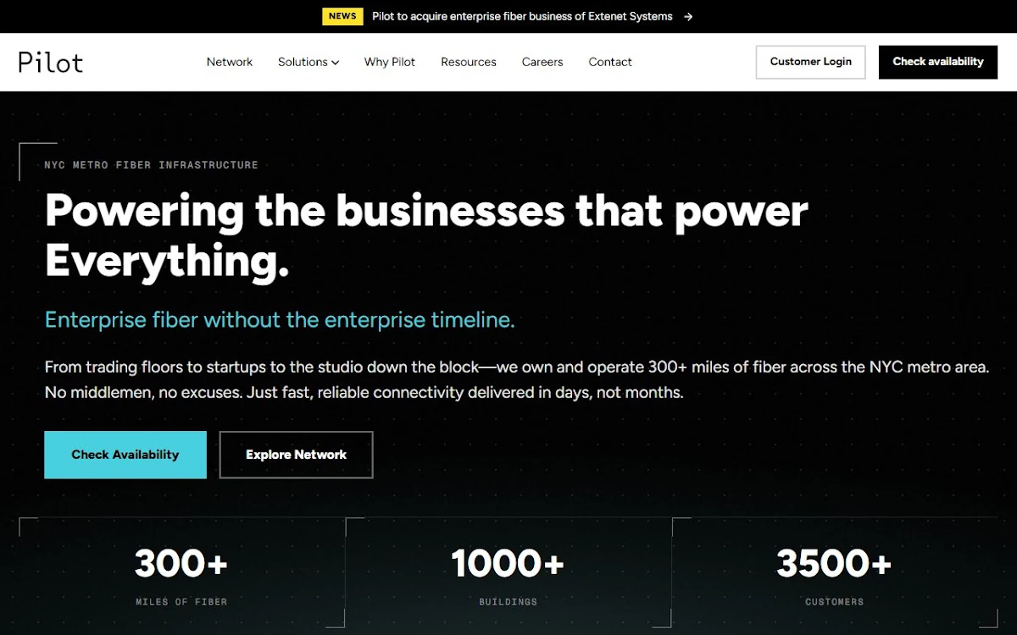Open the Extenet Systems acquisition news link
1017x635 pixels.
click(522, 16)
